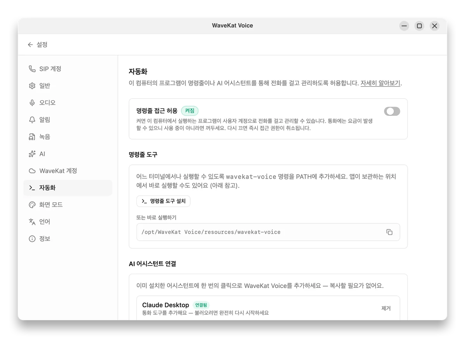Click the phone icon for SIP 계정

[32, 69]
